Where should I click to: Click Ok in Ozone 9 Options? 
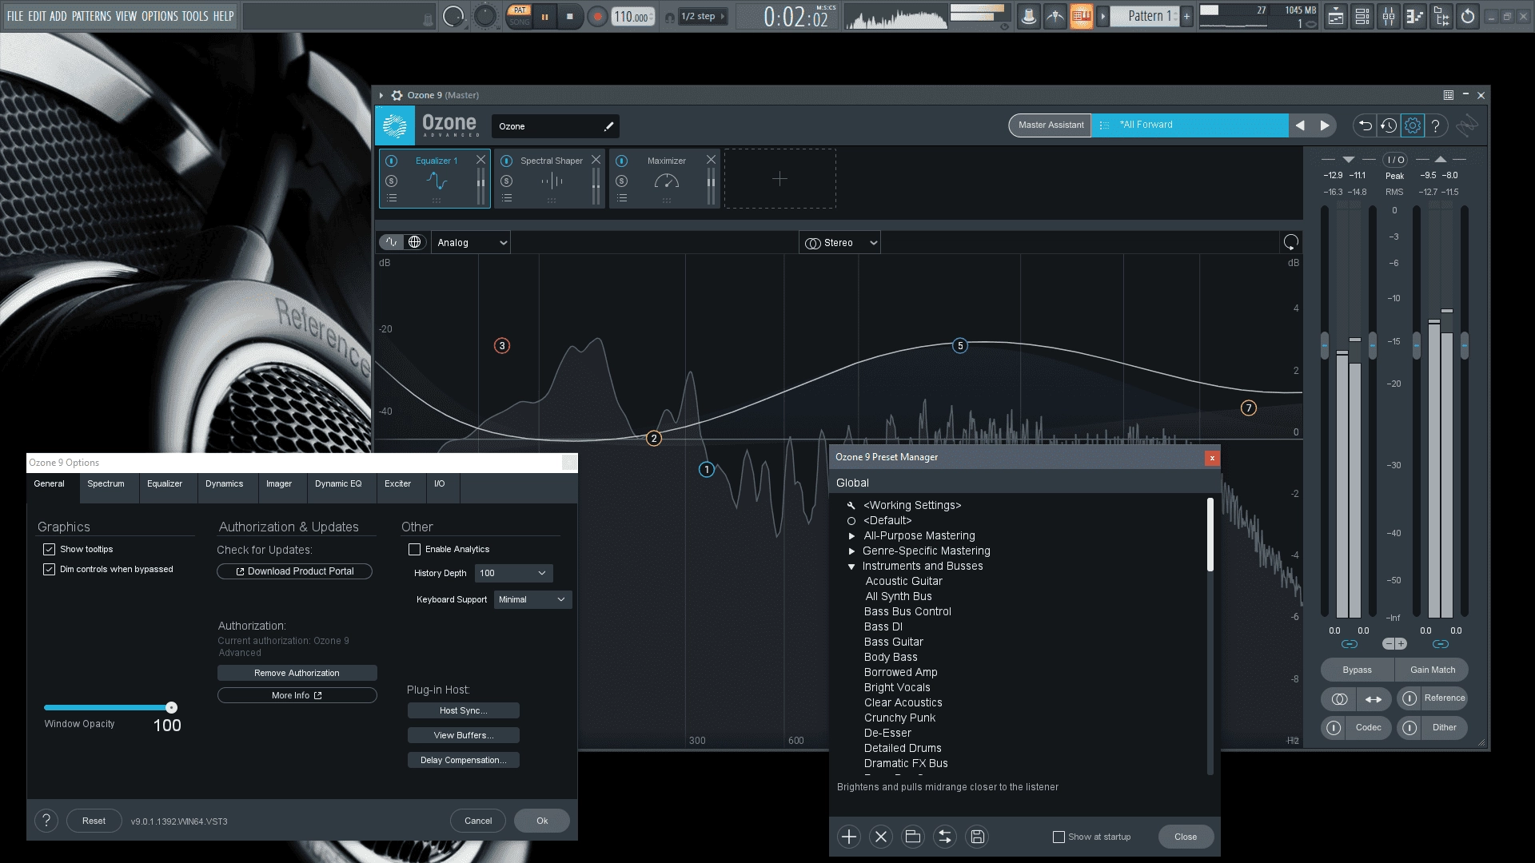(542, 821)
